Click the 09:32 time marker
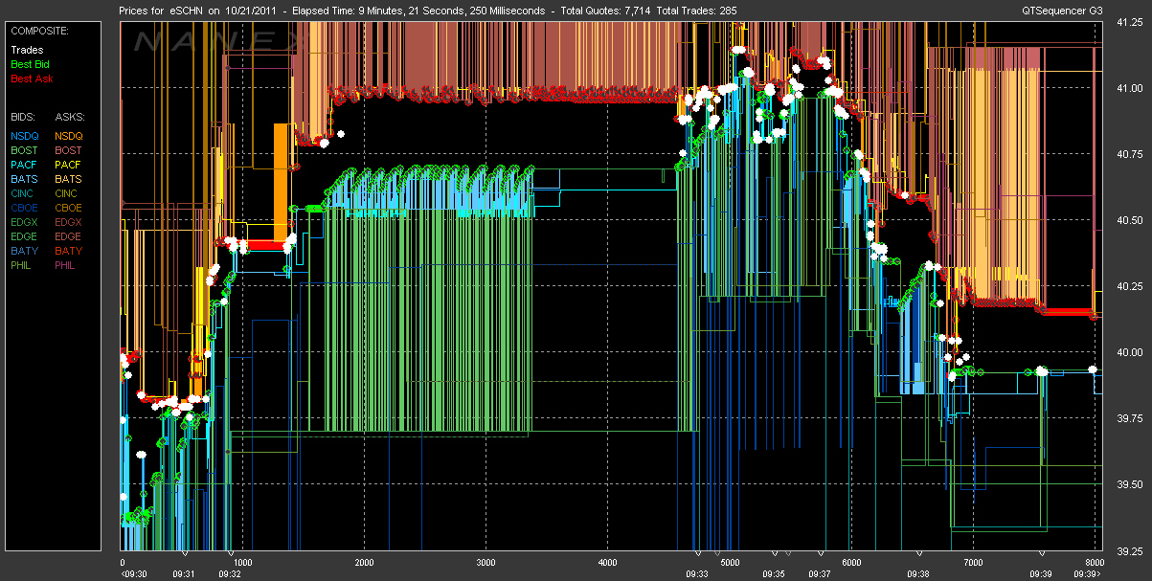This screenshot has width=1152, height=581. tap(230, 574)
